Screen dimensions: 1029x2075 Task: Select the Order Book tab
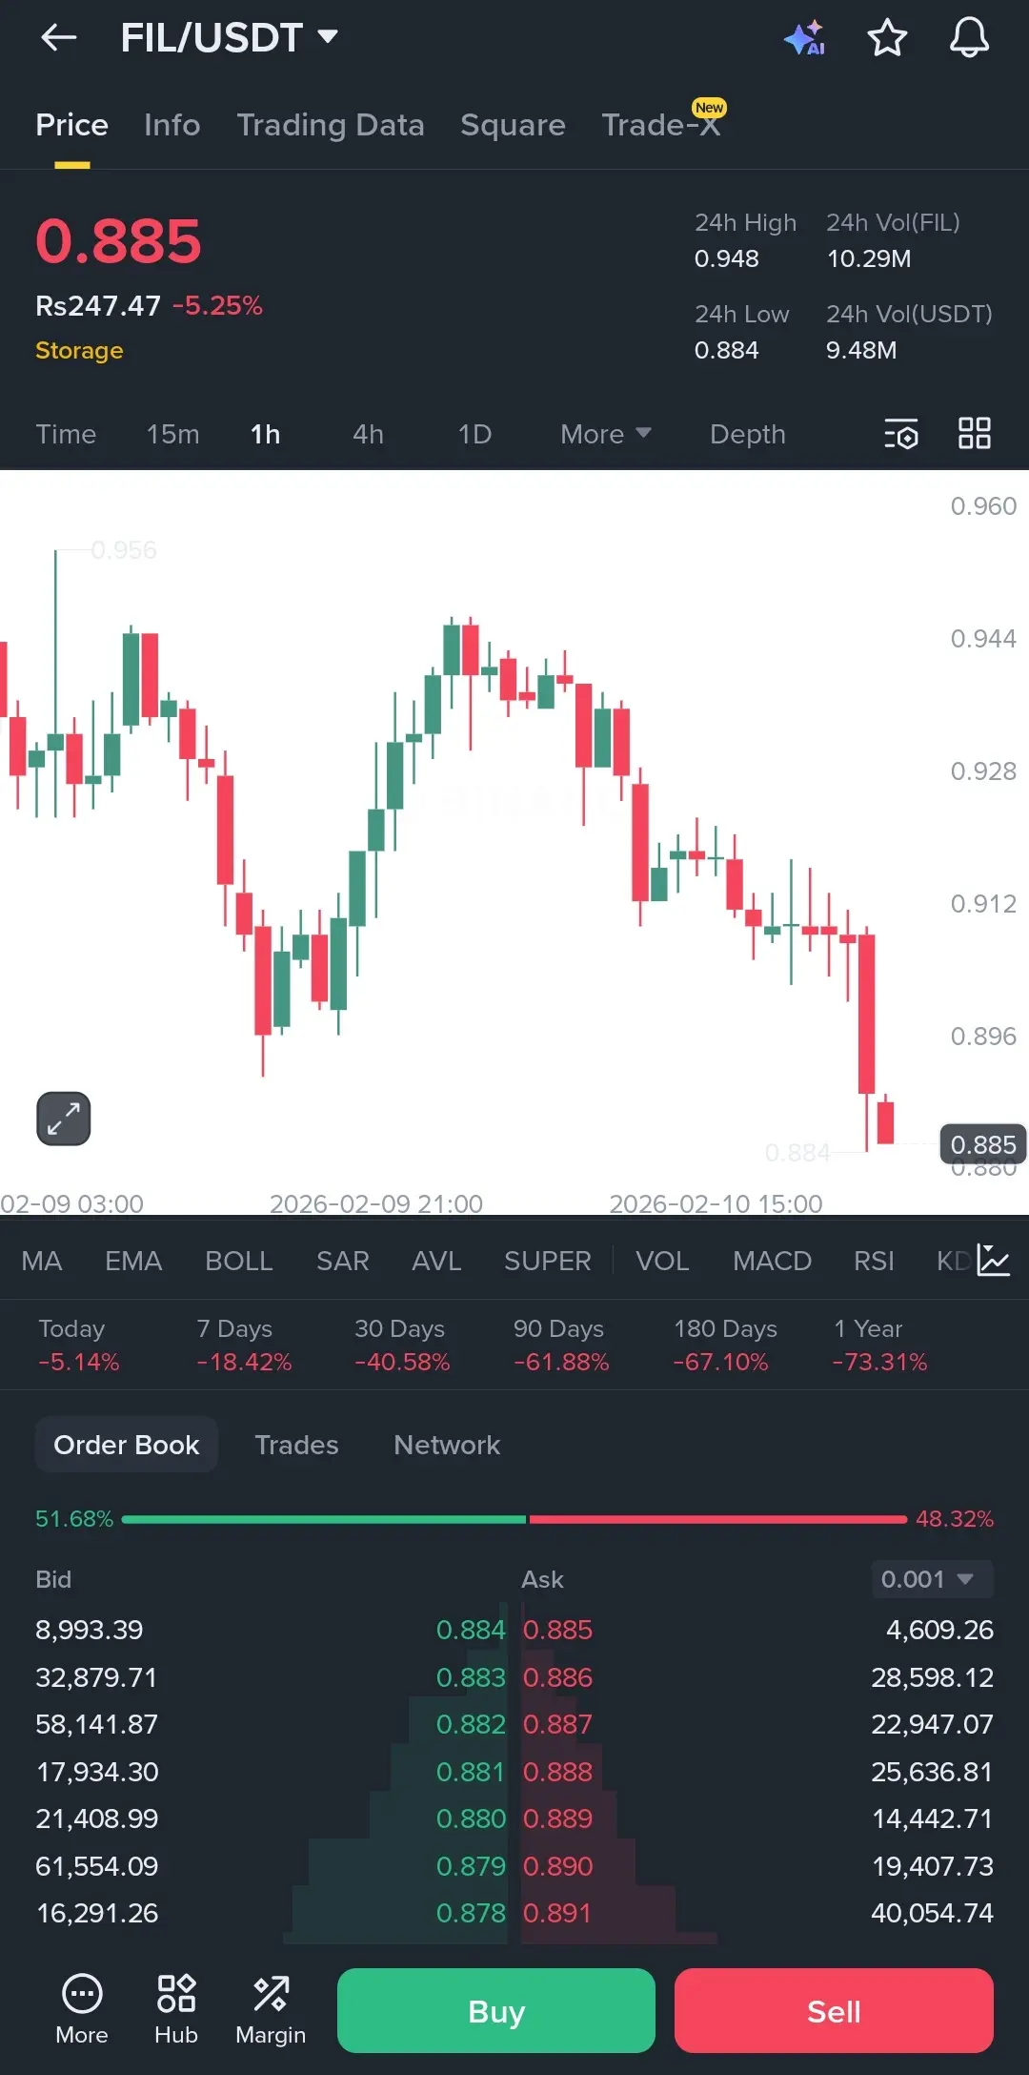127,1445
